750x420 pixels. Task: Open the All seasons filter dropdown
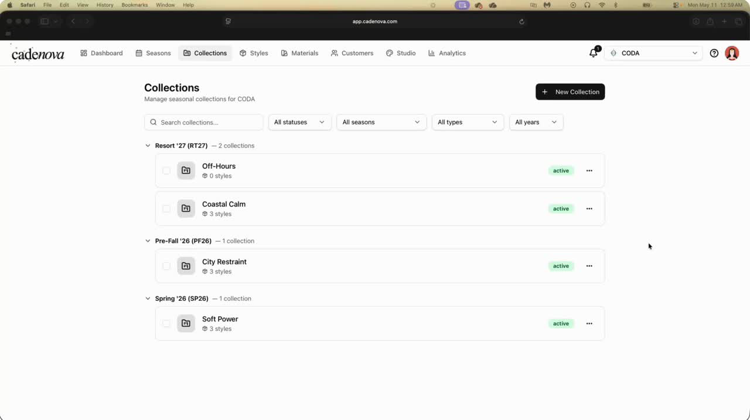[x=381, y=122]
